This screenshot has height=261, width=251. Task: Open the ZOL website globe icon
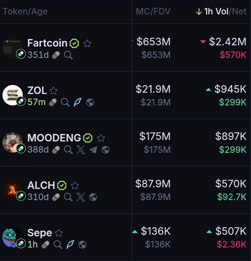90,103
